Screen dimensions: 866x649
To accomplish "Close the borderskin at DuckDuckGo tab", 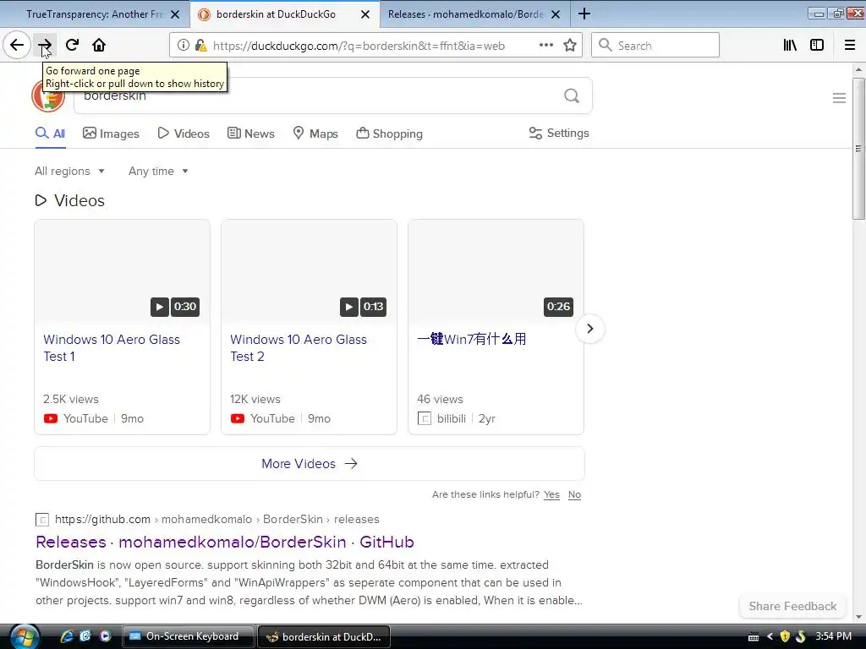I will [x=365, y=14].
